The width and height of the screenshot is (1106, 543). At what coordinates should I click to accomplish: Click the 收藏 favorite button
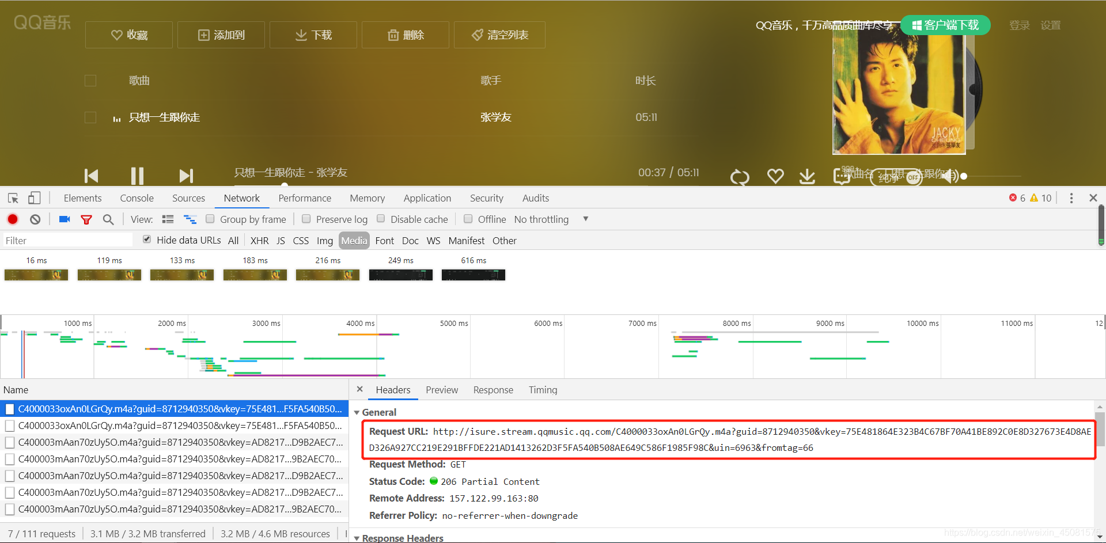point(129,35)
